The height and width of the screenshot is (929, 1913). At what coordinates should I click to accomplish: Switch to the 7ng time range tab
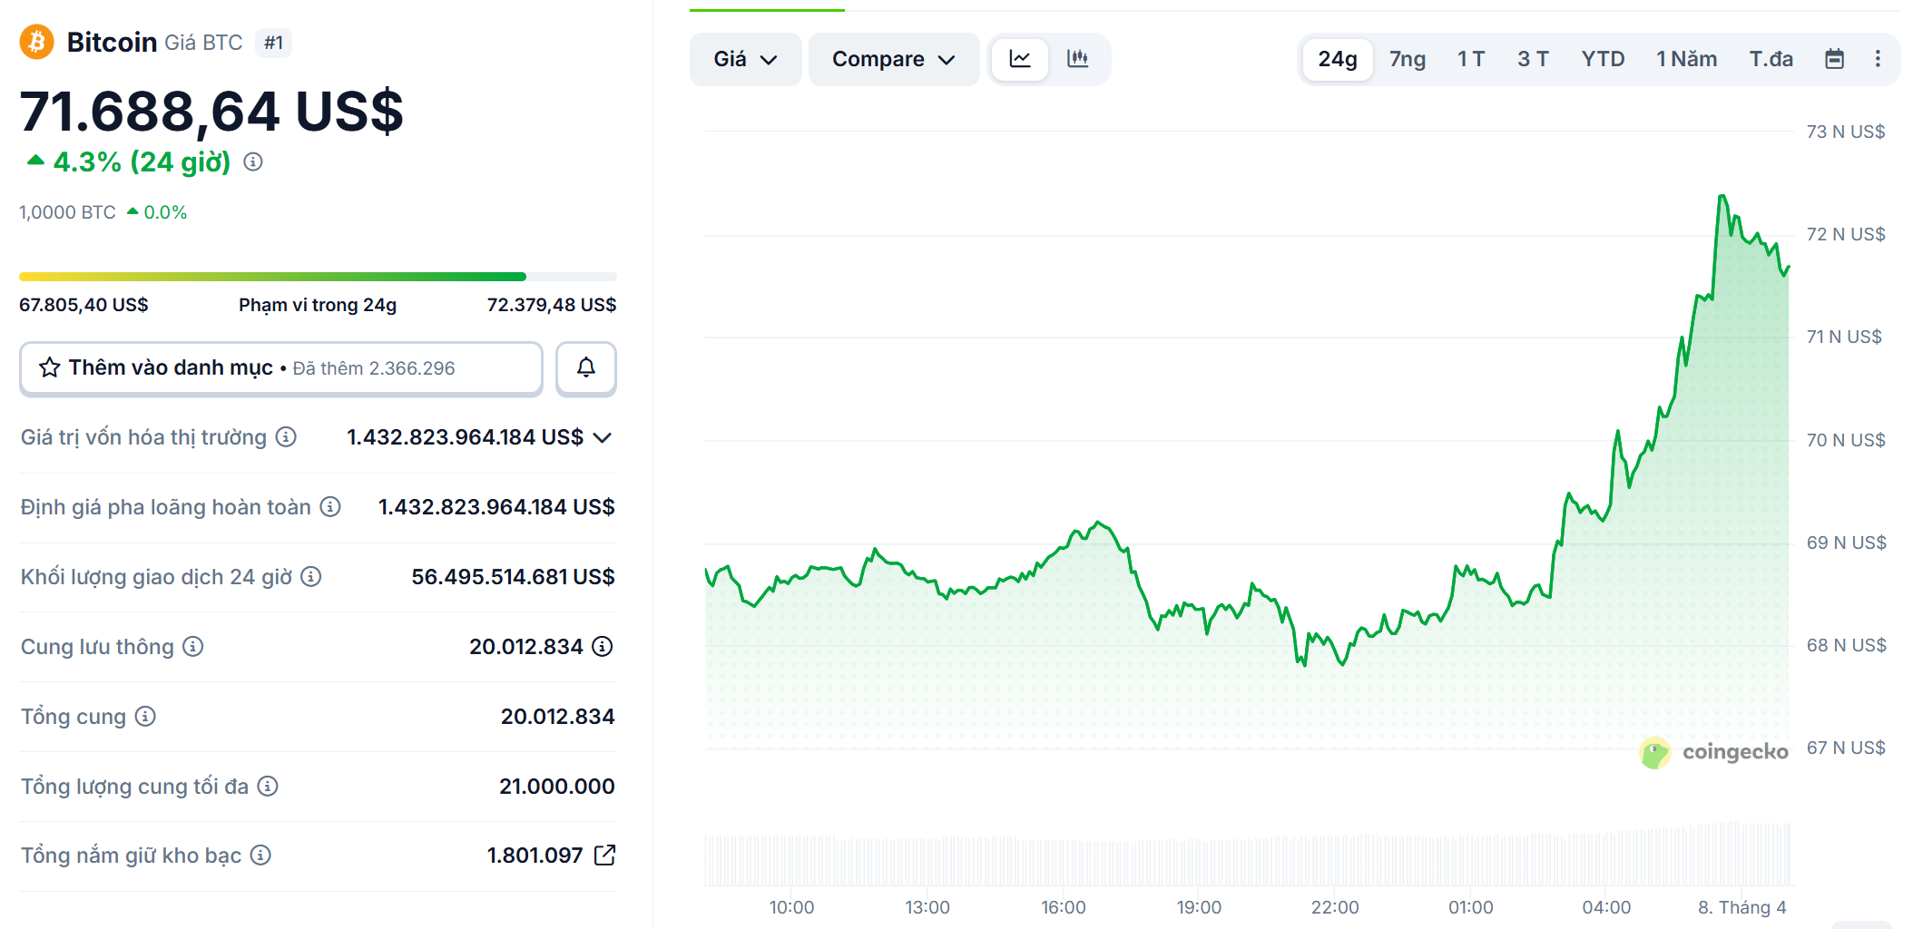pos(1407,58)
